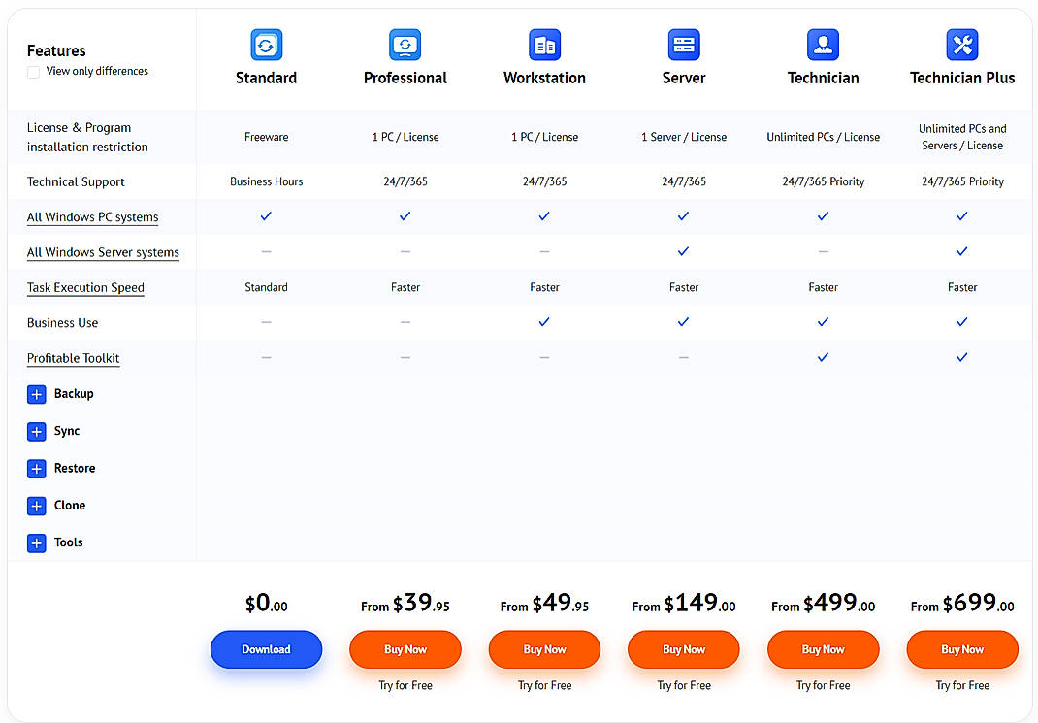Download the free Standard edition
This screenshot has width=1038, height=723.
(x=266, y=649)
